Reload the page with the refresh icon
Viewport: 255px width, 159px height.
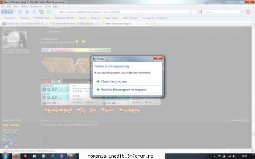pyautogui.click(x=20, y=12)
